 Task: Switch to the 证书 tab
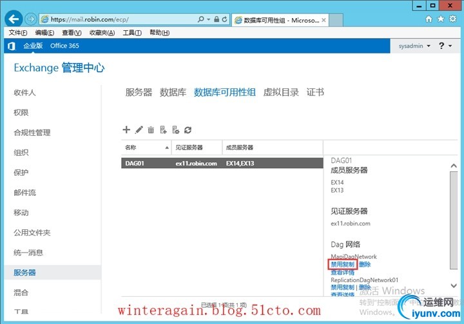tap(315, 92)
